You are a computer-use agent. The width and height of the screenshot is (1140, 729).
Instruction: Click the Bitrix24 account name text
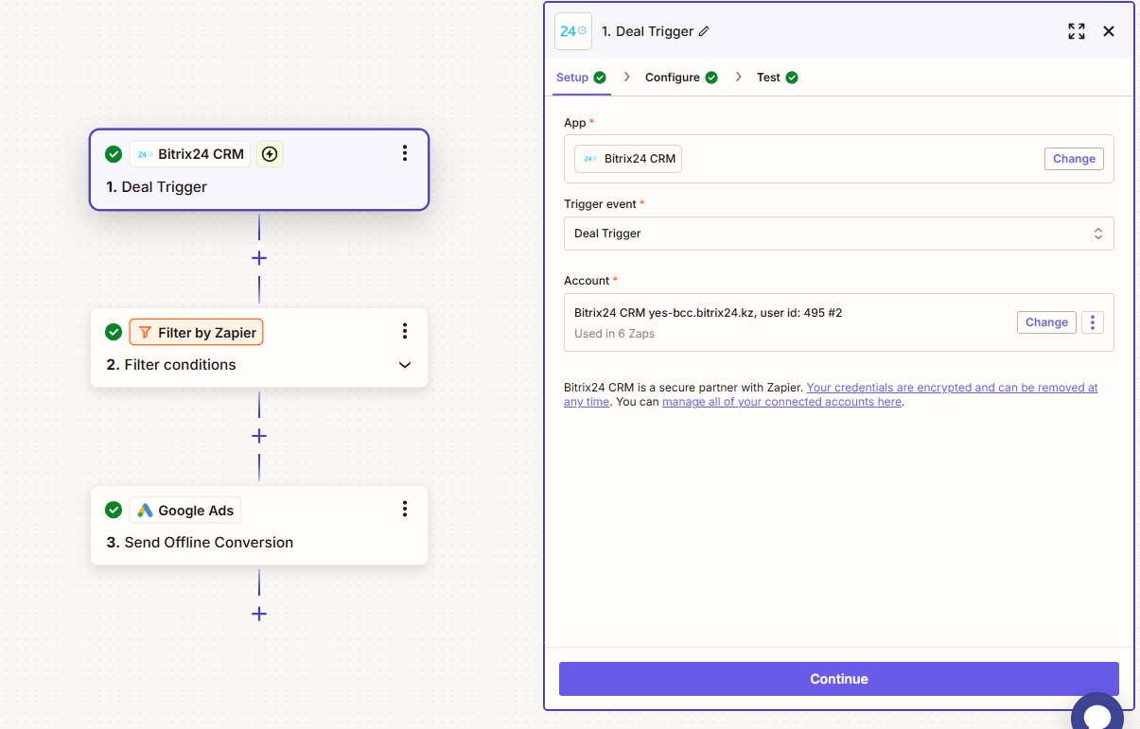708,312
